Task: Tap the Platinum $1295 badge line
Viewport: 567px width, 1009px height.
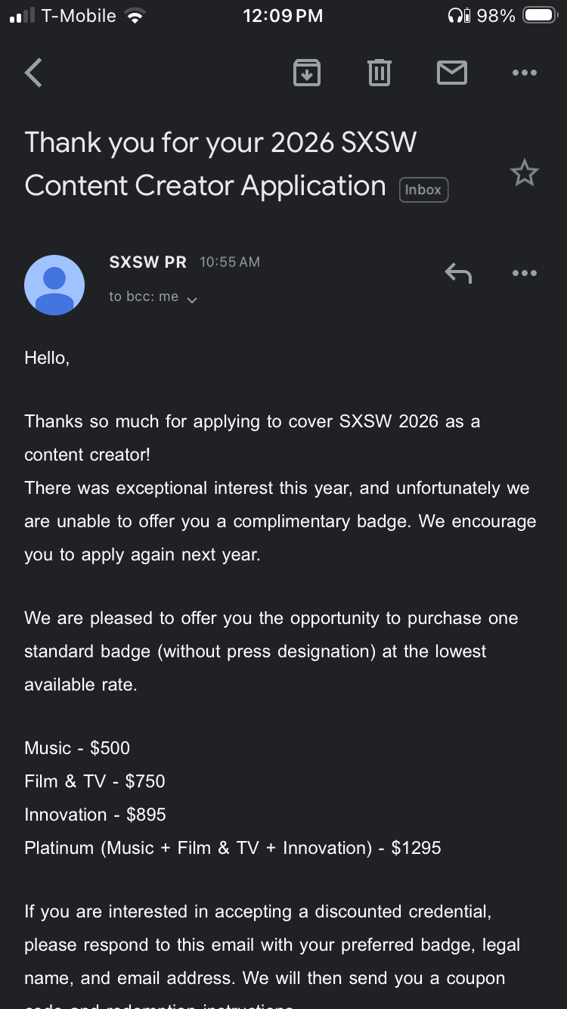Action: pos(233,848)
